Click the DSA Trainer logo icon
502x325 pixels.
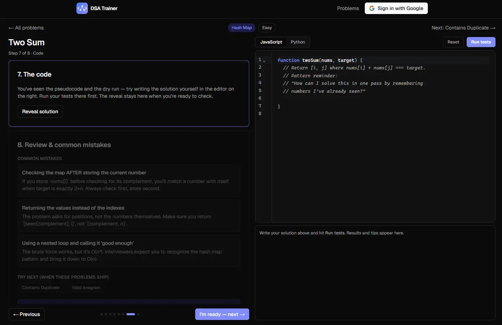(x=82, y=8)
